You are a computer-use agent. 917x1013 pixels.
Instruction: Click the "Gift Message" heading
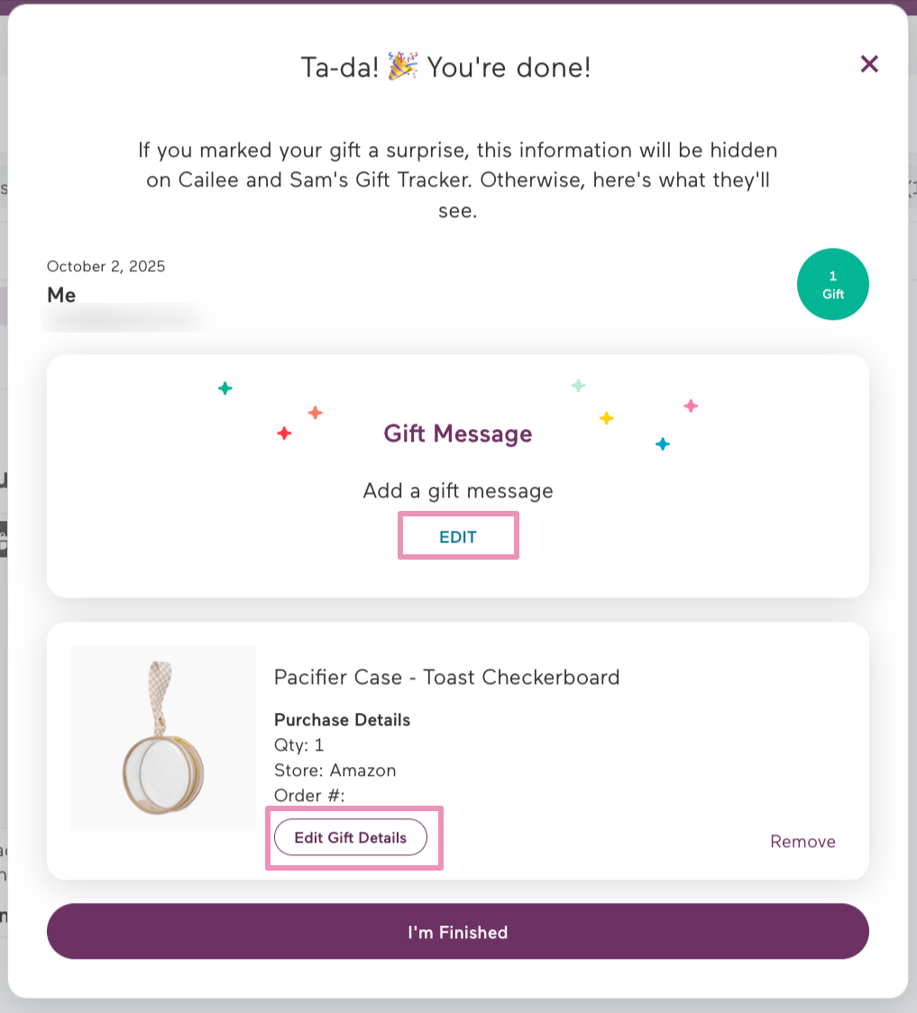(x=458, y=433)
